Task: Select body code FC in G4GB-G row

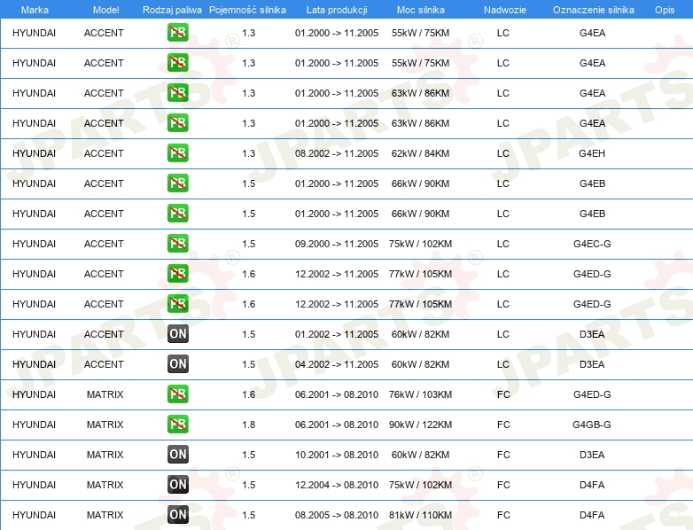Action: (503, 425)
